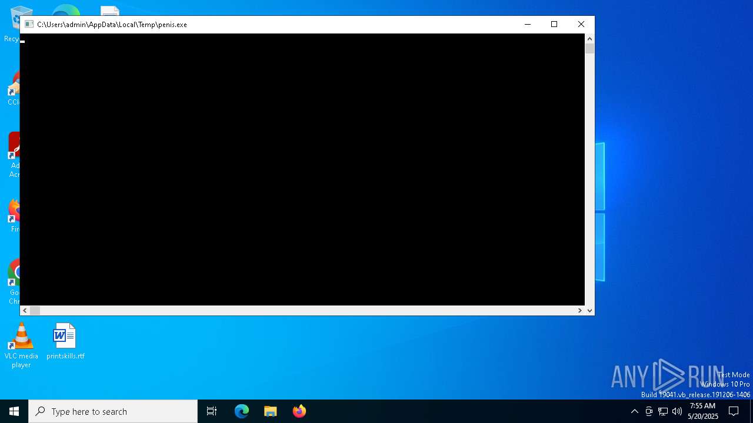The width and height of the screenshot is (753, 423).
Task: Open the console window system menu icon
Action: coord(29,24)
